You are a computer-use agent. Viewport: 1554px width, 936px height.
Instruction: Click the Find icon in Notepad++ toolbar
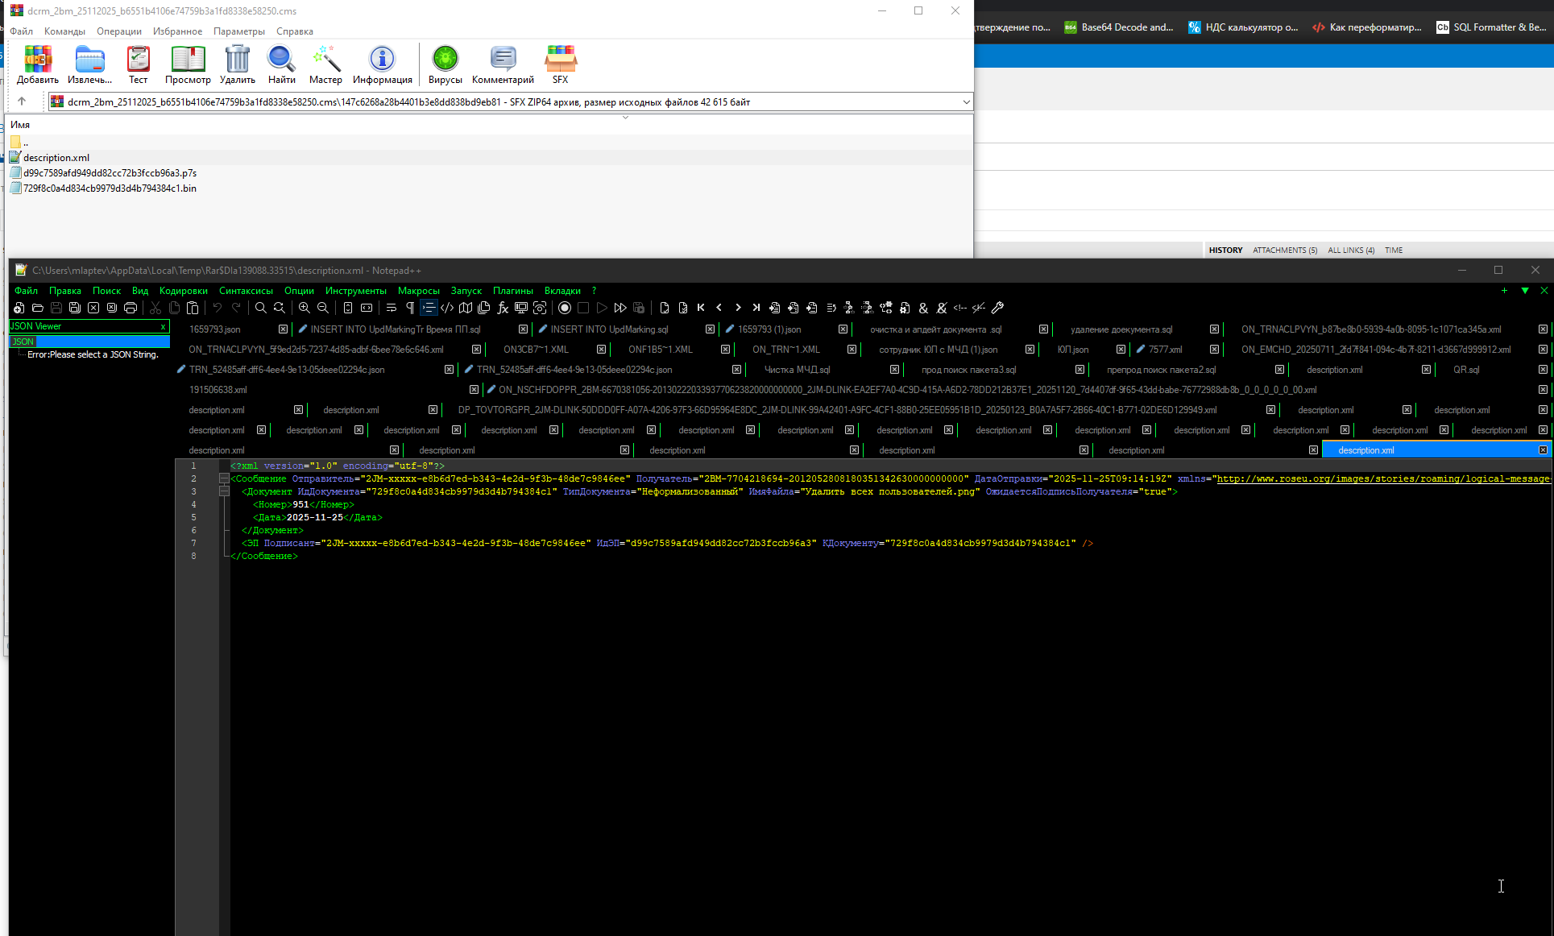click(260, 308)
